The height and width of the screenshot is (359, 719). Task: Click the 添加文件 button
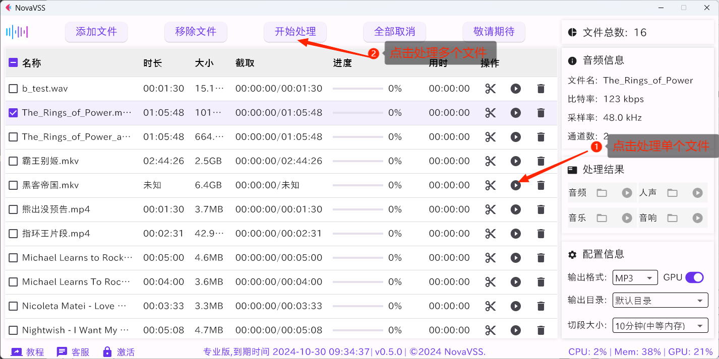pyautogui.click(x=96, y=32)
